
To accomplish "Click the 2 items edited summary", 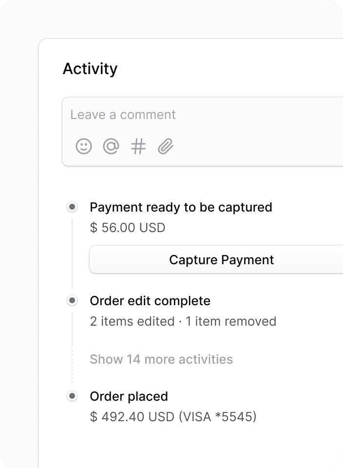I will tap(132, 321).
